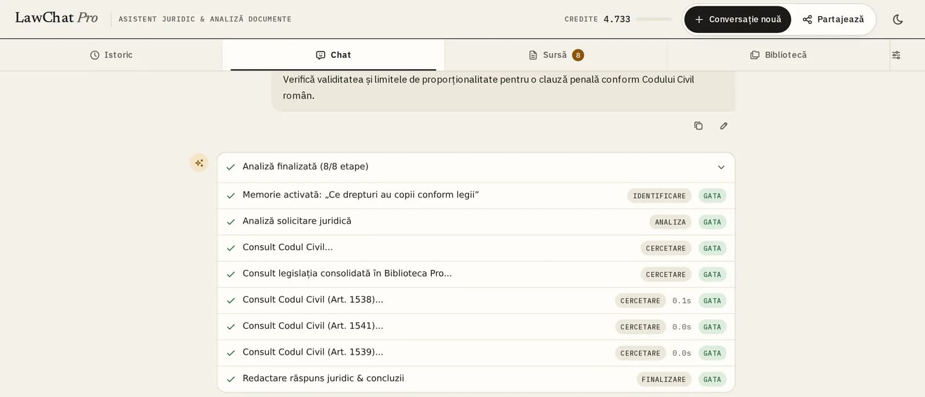The height and width of the screenshot is (397, 925).
Task: Switch to the Istoric tab
Action: pos(111,55)
